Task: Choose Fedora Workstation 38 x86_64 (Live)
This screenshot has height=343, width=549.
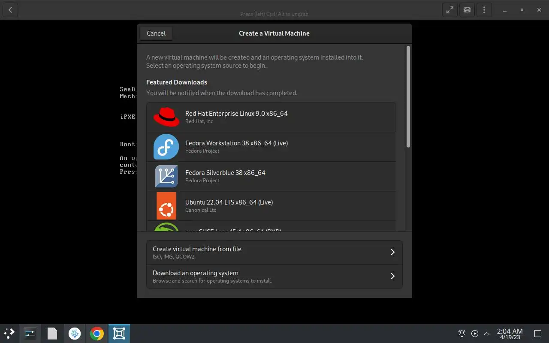Action: click(x=271, y=147)
